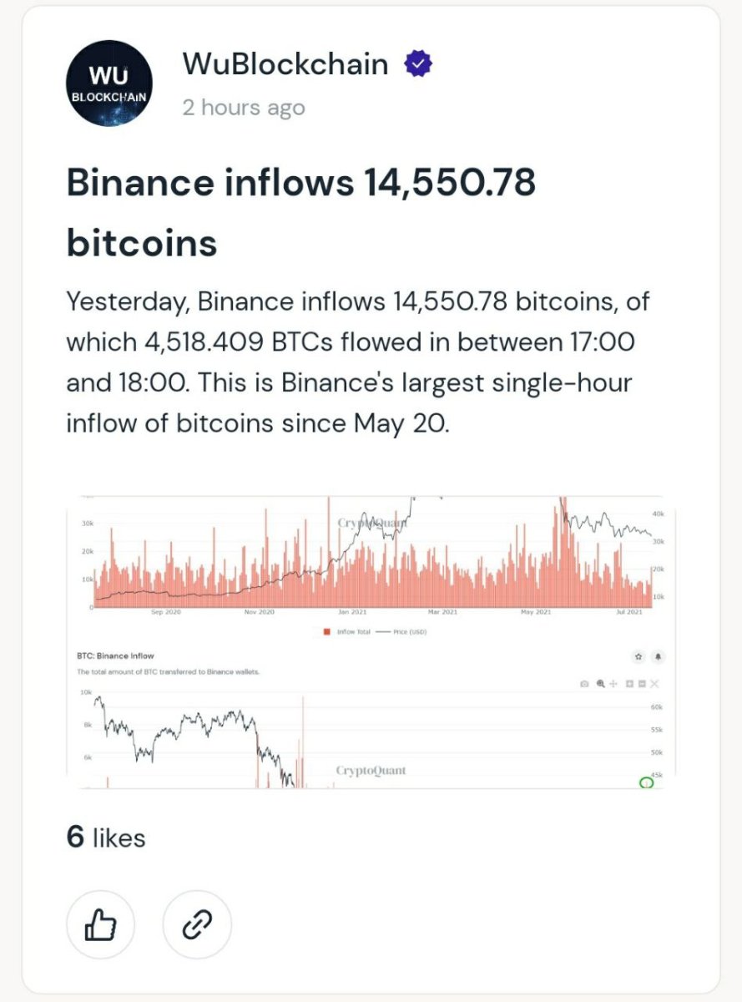Click the 2 hours ago timestamp
The image size is (742, 1002).
tap(244, 108)
